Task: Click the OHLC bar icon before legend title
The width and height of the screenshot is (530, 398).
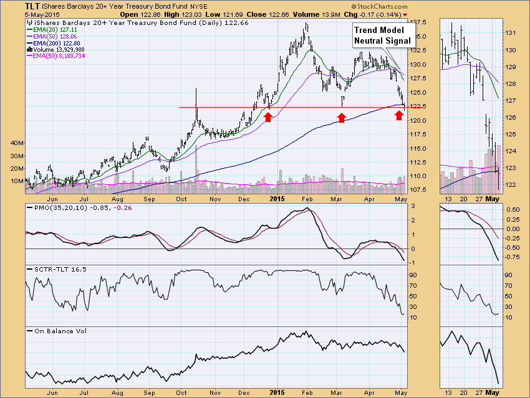Action: 30,23
